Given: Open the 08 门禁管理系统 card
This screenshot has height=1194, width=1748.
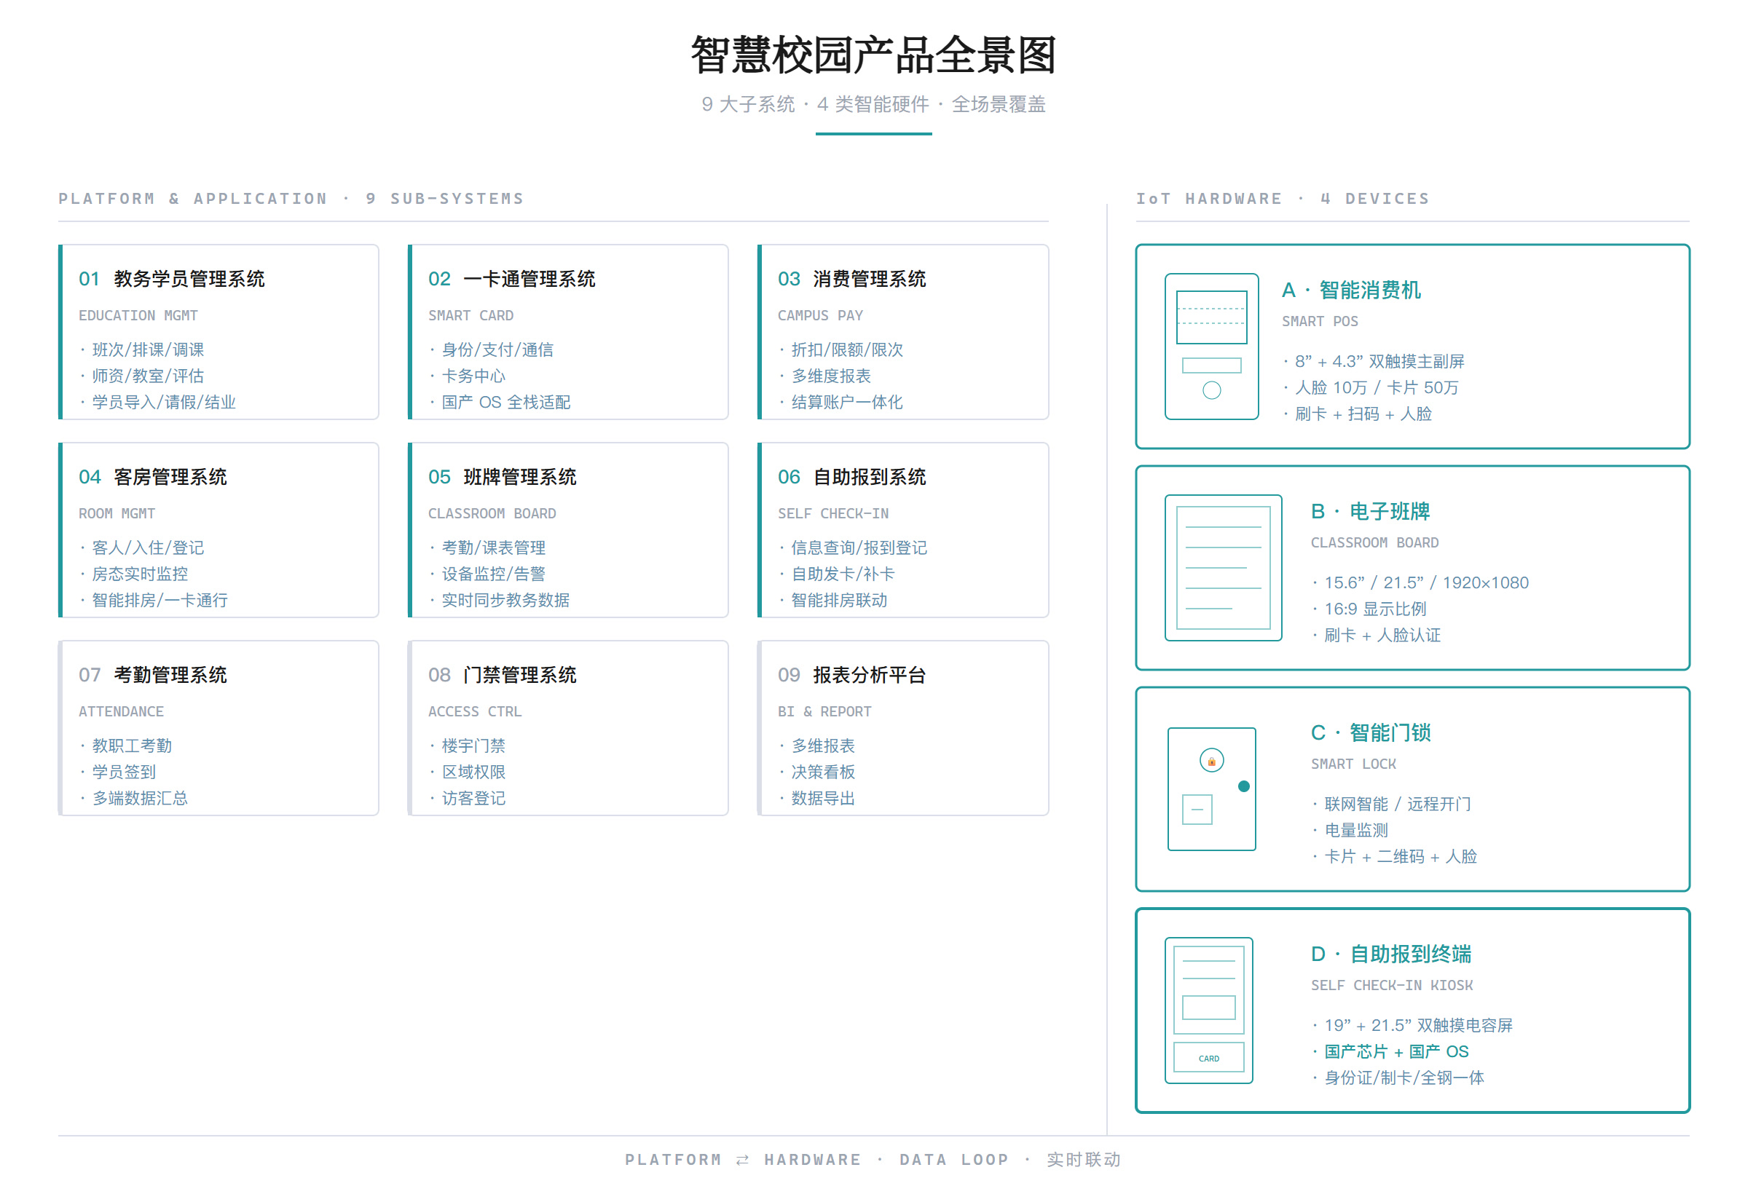Looking at the screenshot, I should (x=568, y=727).
